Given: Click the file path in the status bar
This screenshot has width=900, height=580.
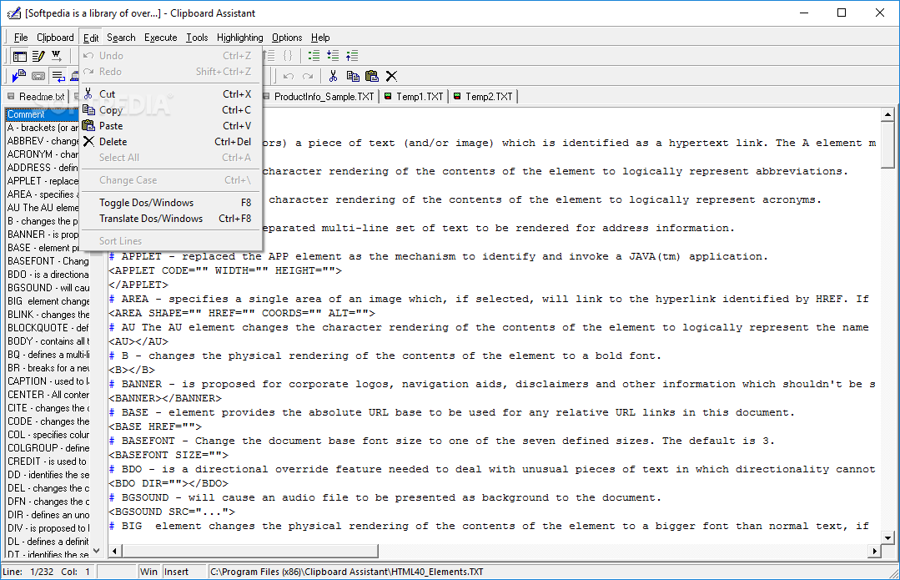Looking at the screenshot, I should click(347, 572).
